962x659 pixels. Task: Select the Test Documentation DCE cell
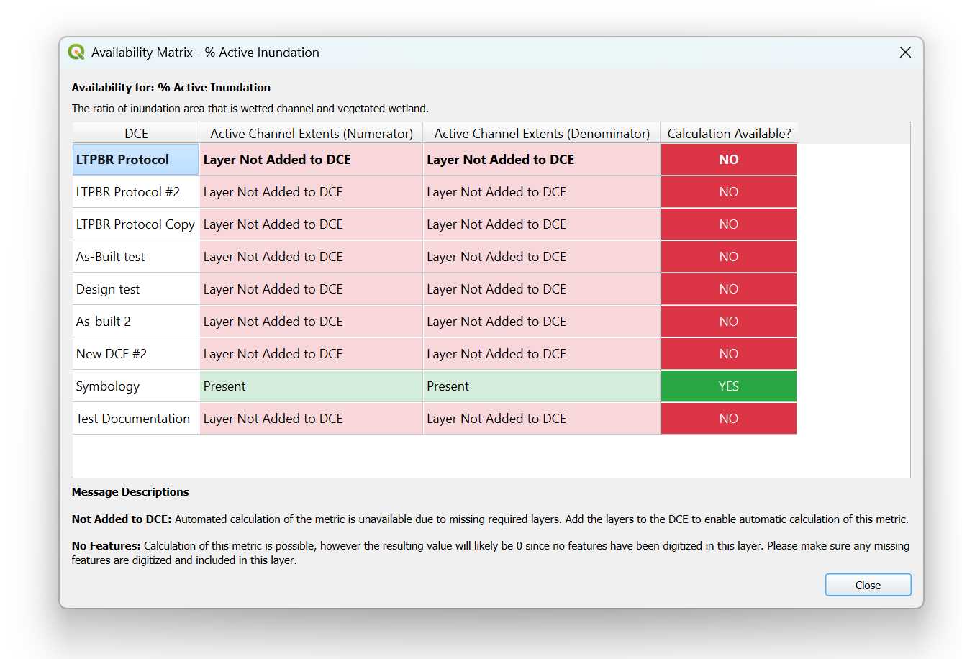(136, 419)
